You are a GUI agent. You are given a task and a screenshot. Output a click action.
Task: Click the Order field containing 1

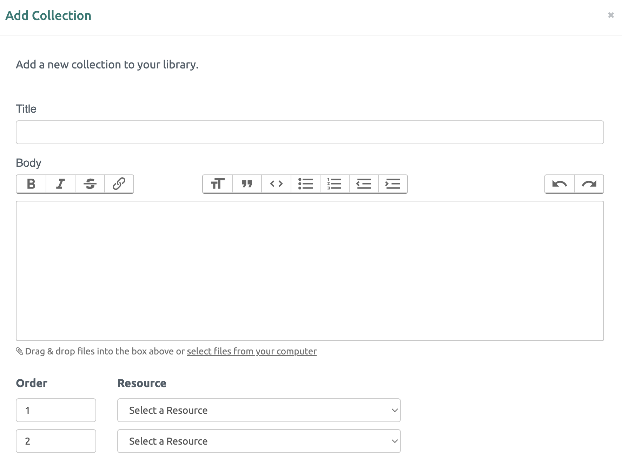tap(56, 410)
